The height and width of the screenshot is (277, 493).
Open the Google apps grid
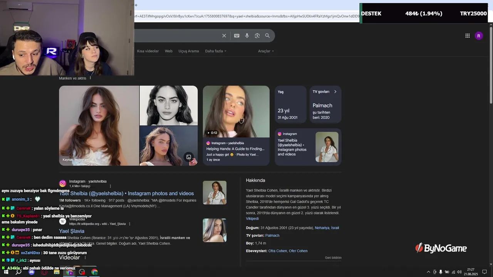coord(468,36)
